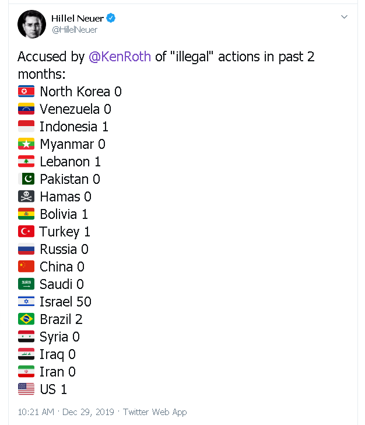Click the Saudi flag emoji

[26, 284]
